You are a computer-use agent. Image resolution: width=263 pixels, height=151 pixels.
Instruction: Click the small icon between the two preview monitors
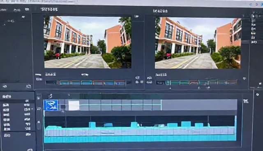coord(136,16)
